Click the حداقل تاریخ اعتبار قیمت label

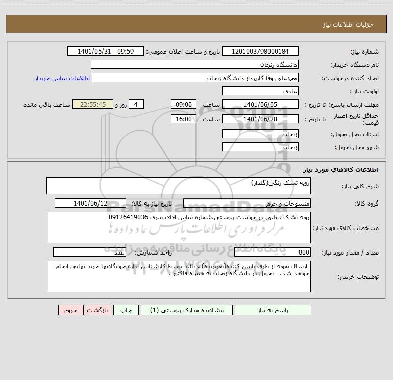[356, 119]
